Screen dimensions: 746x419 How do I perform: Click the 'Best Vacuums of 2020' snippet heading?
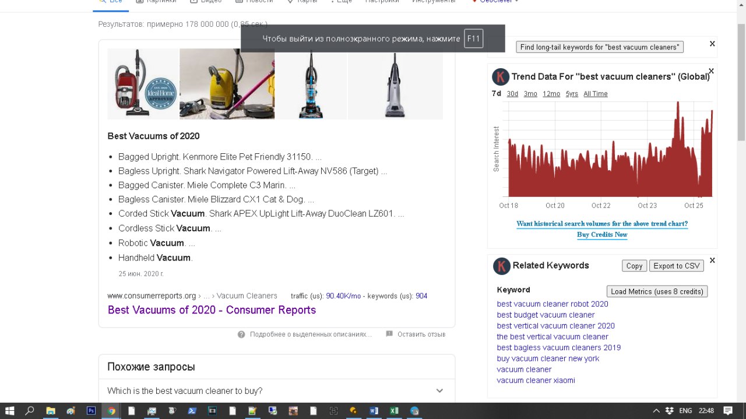click(153, 136)
